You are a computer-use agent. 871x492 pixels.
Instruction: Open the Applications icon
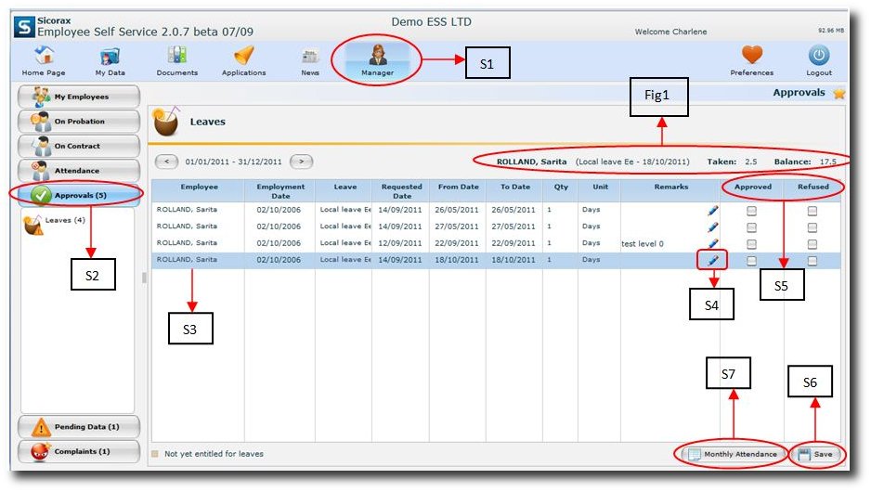243,56
